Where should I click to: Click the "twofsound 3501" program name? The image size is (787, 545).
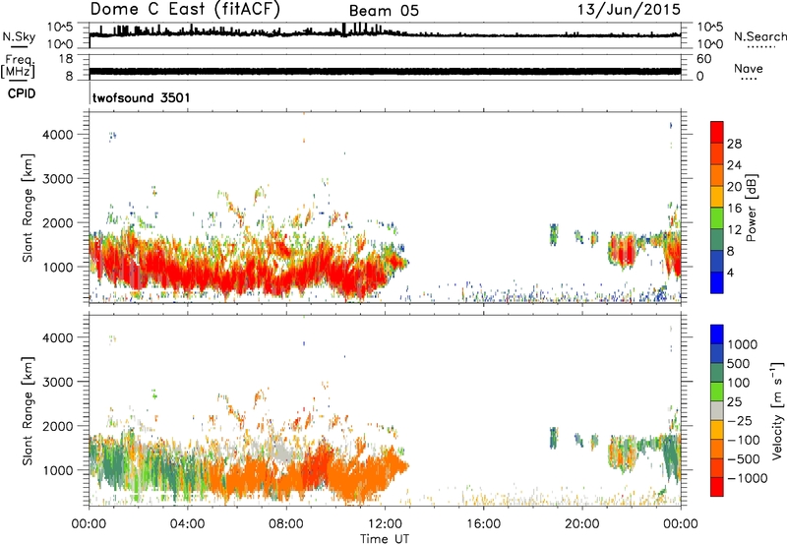(142, 97)
